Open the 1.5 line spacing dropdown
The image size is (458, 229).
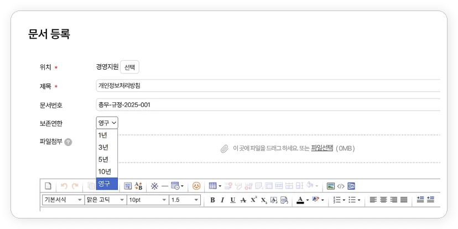(185, 200)
